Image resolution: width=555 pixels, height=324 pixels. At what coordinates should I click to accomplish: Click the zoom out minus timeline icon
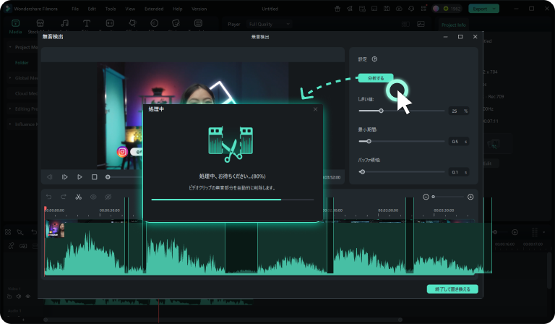pyautogui.click(x=426, y=197)
